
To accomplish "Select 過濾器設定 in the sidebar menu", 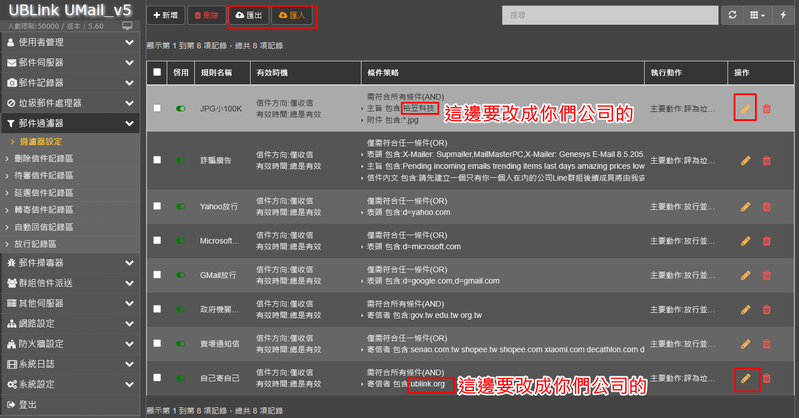I will [41, 142].
